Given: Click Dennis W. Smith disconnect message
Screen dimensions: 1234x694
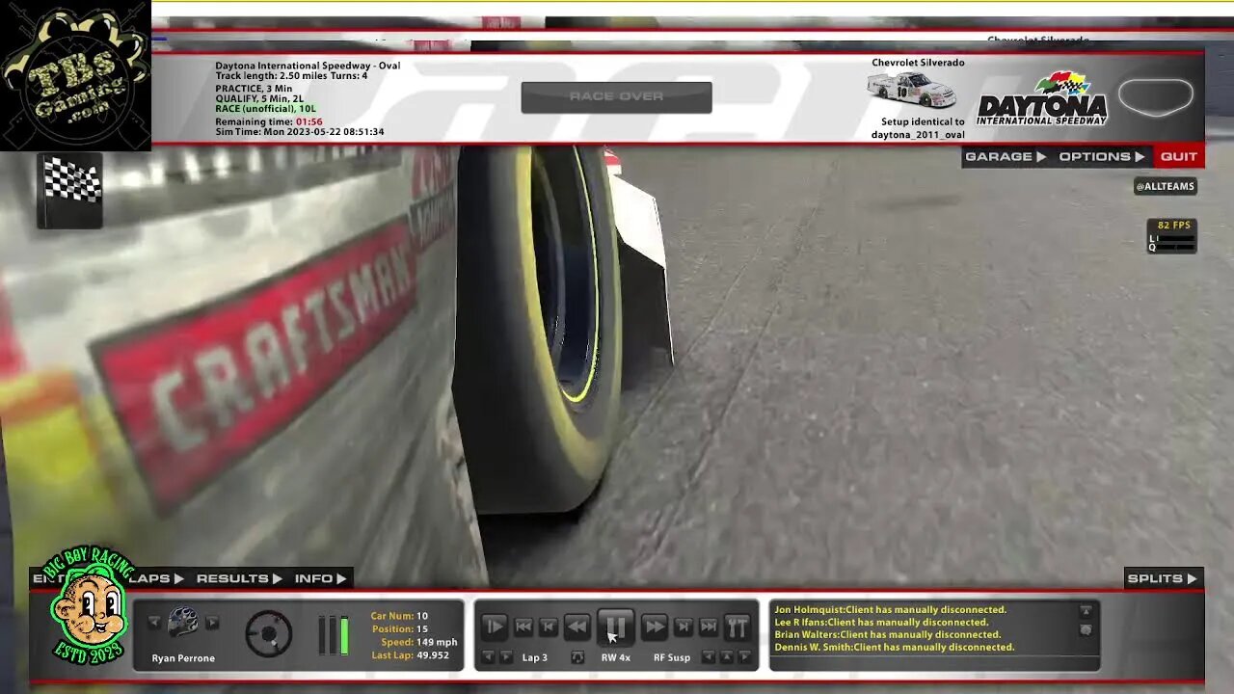Looking at the screenshot, I should (x=894, y=647).
